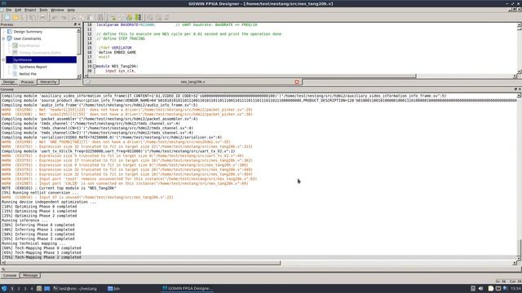
Task: Close the Console panel
Action: pos(520,90)
